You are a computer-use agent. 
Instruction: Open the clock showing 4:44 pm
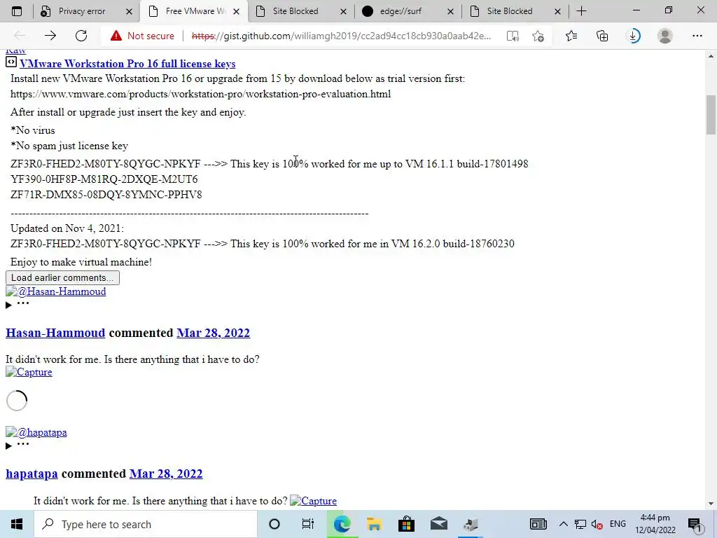pos(655,524)
